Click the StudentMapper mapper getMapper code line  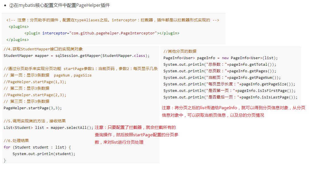[76, 56]
